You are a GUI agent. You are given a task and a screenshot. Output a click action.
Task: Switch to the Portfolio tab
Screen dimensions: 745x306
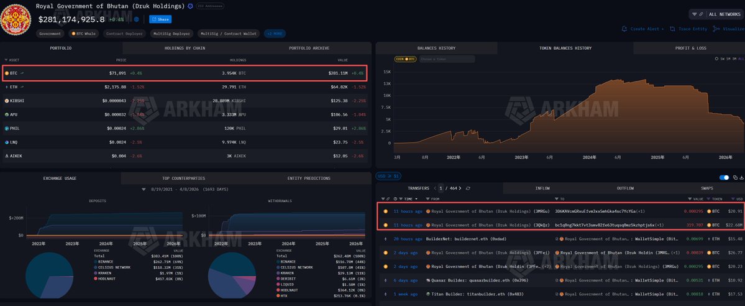click(x=62, y=48)
